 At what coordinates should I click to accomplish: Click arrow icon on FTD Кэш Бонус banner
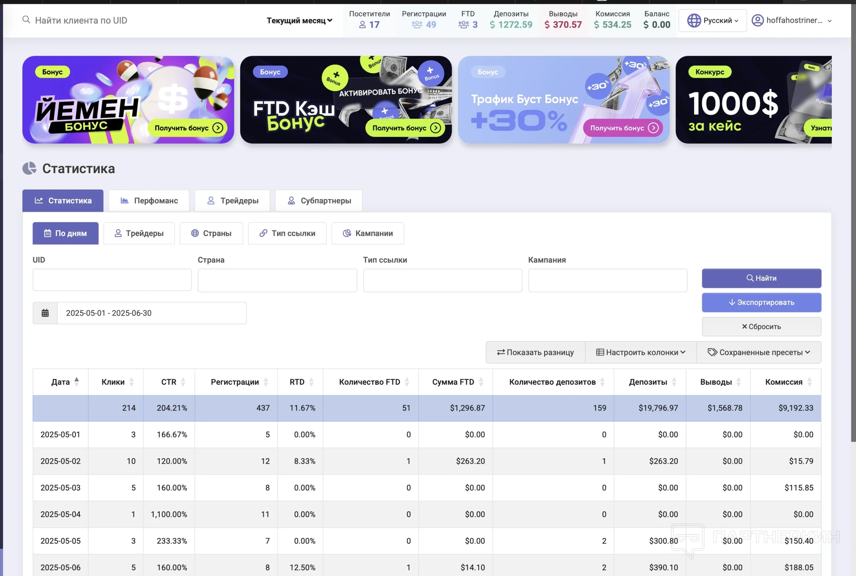tap(436, 128)
